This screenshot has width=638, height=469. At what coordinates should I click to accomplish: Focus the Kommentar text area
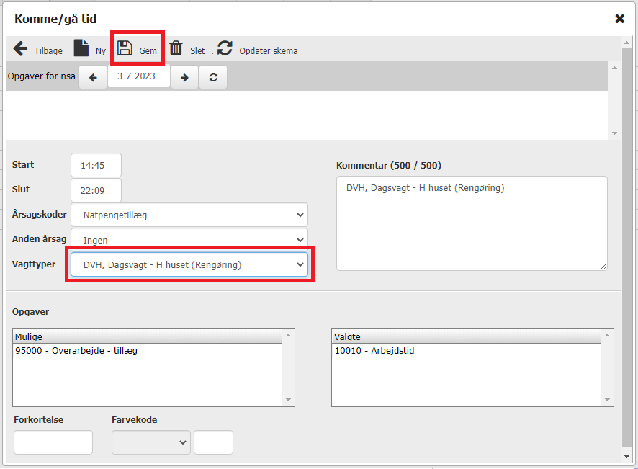(472, 223)
